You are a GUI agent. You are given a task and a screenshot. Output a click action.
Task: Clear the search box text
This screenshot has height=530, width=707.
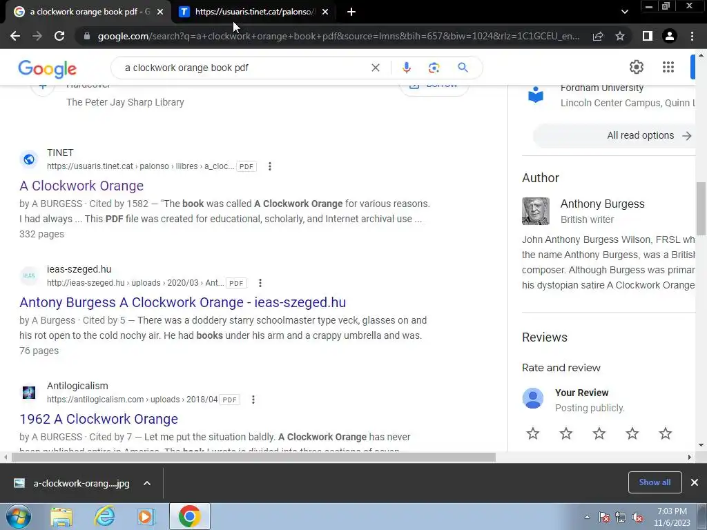coord(375,68)
